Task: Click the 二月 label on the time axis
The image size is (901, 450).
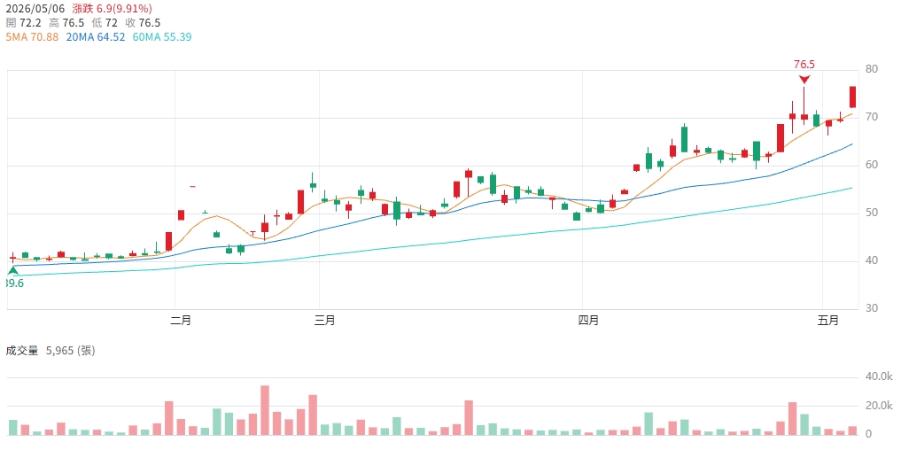Action: pos(181,321)
